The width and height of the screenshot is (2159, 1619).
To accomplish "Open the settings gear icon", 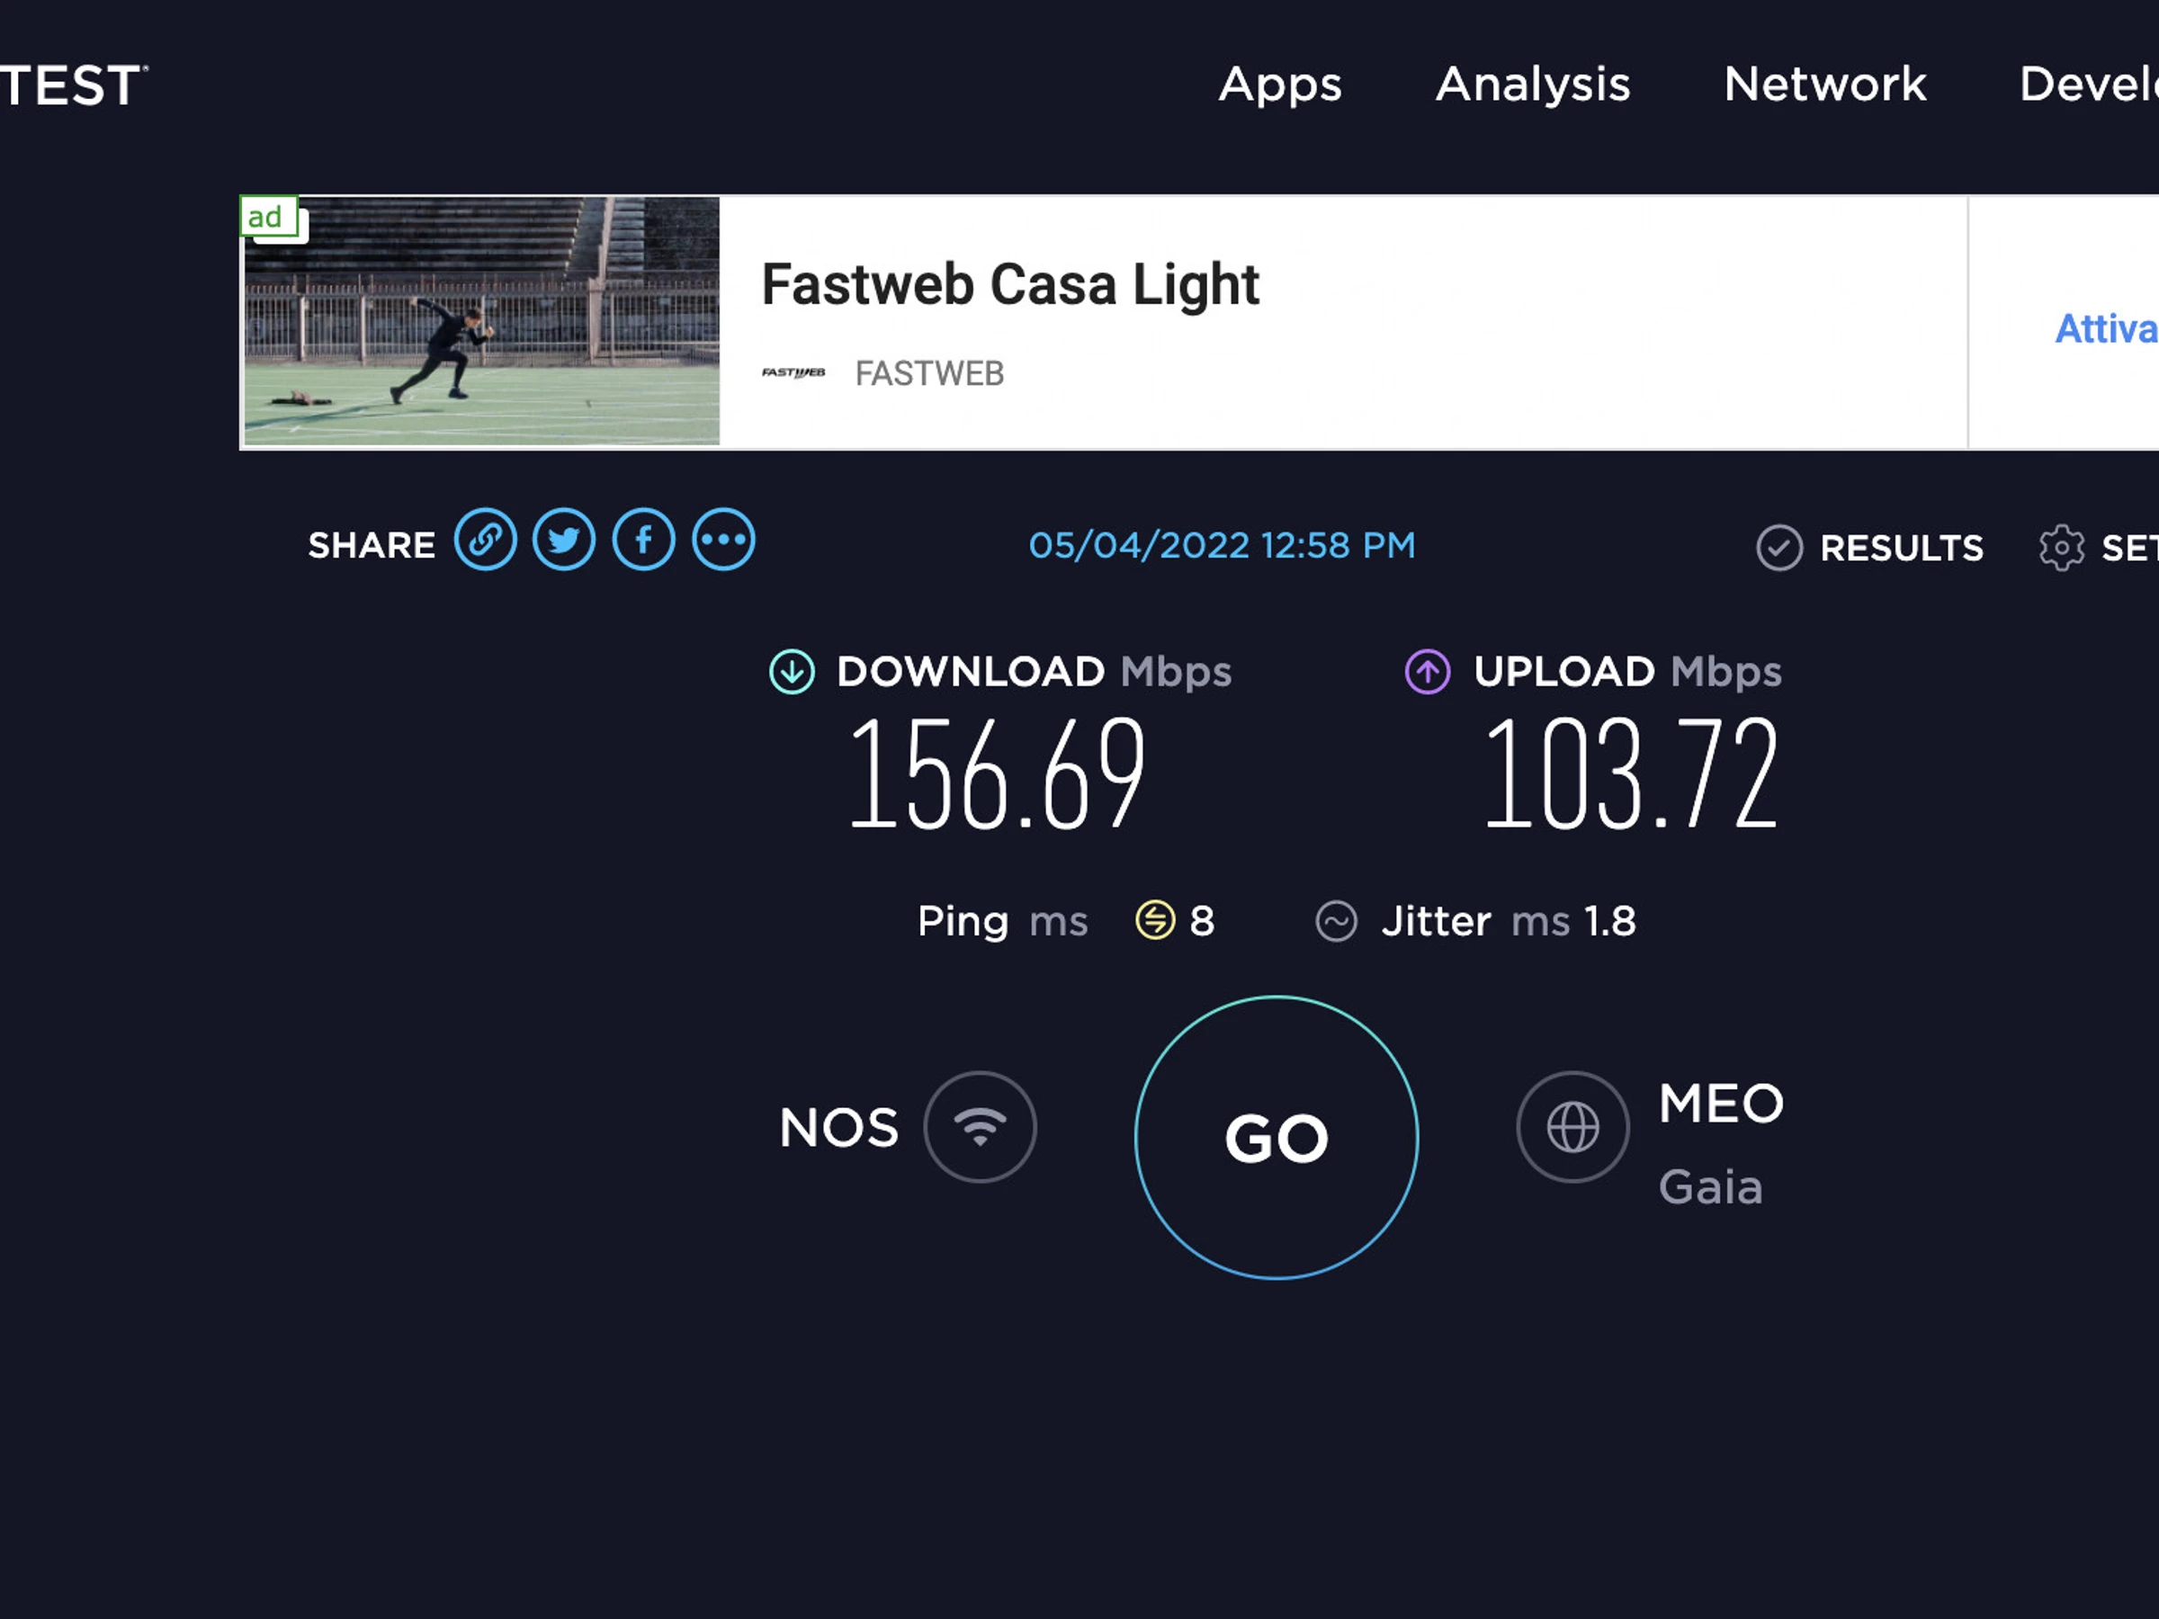I will click(2062, 548).
